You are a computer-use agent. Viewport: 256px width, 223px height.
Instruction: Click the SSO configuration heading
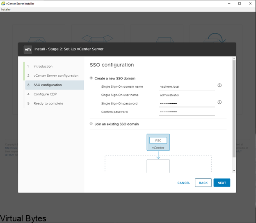[112, 65]
